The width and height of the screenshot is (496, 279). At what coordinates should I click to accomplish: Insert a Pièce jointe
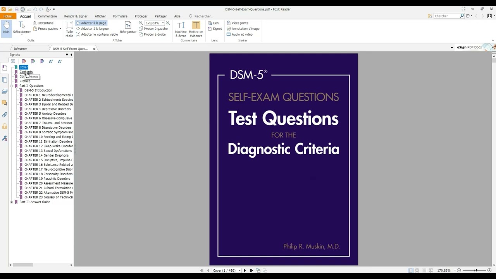click(238, 23)
